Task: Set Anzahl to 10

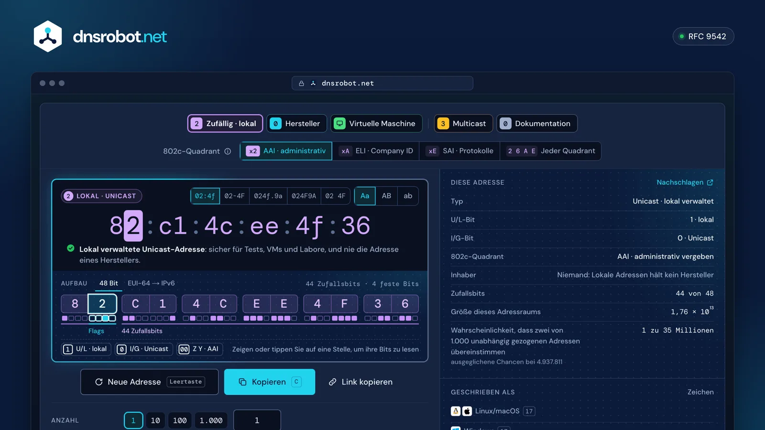Action: point(155,420)
